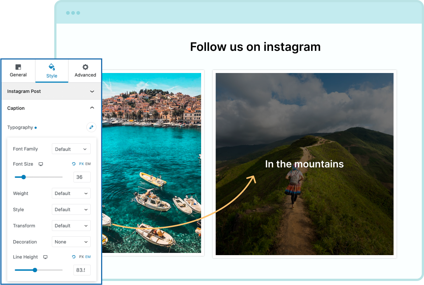Click the Line Height device icon
Image resolution: width=424 pixels, height=285 pixels.
click(x=45, y=257)
